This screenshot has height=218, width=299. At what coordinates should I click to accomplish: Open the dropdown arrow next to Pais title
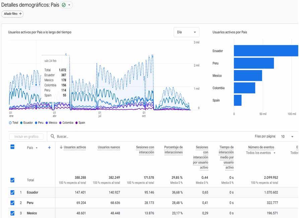point(69,5)
